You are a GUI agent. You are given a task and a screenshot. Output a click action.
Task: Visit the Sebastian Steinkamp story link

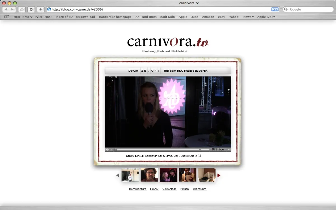pyautogui.click(x=159, y=156)
